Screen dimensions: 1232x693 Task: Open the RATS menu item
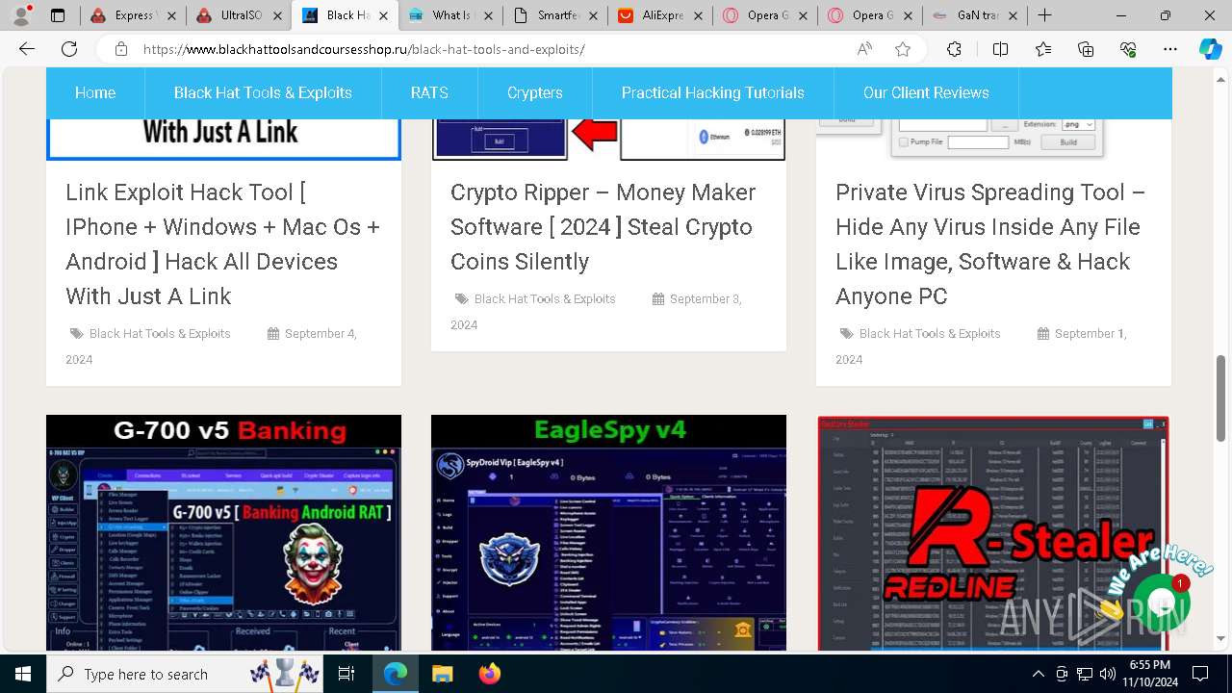point(429,93)
